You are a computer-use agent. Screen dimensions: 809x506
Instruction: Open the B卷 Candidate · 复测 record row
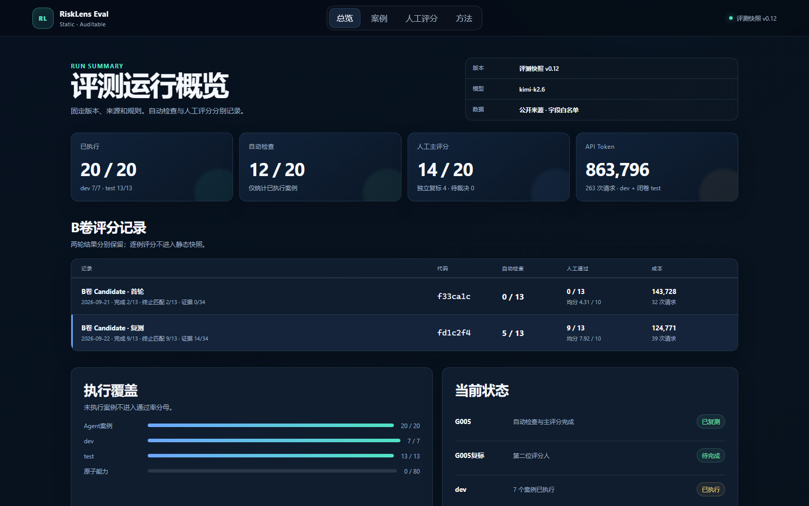(404, 333)
